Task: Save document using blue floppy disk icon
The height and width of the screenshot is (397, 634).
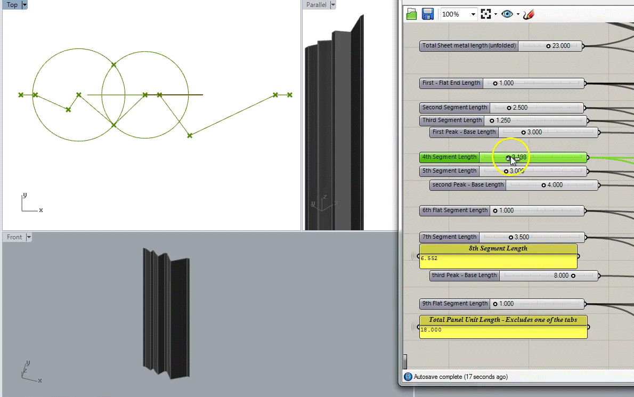Action: 427,14
